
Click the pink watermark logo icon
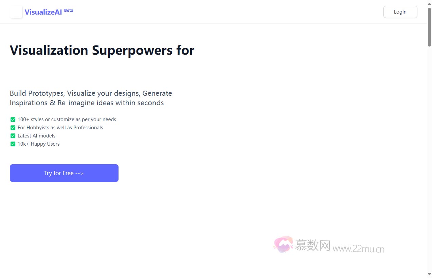click(x=283, y=244)
